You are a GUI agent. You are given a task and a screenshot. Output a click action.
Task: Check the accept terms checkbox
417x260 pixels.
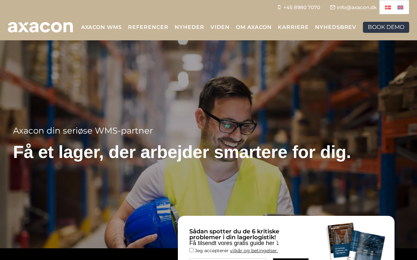pyautogui.click(x=191, y=250)
